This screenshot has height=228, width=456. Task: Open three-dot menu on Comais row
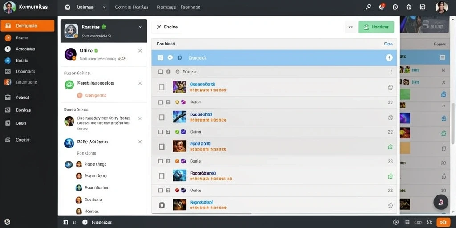tap(391, 72)
